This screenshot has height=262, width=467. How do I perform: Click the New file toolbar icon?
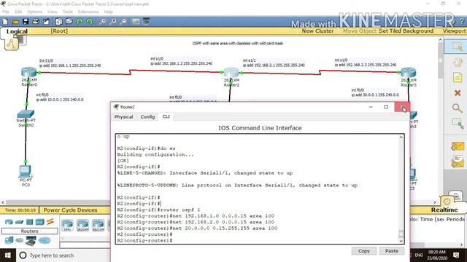[x=5, y=21]
